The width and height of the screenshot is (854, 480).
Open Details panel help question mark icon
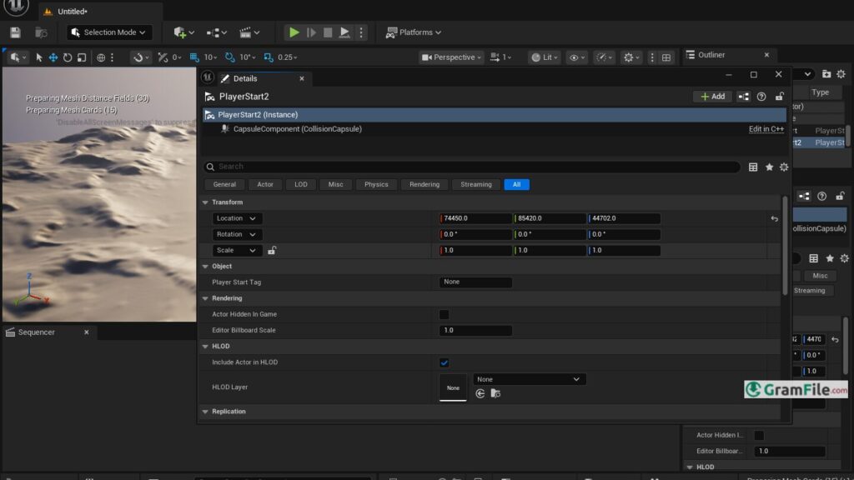tap(761, 97)
